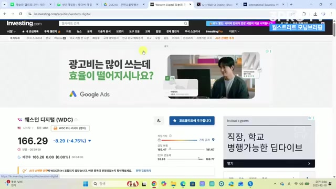Open the 뉴스 menu item

click(x=79, y=31)
